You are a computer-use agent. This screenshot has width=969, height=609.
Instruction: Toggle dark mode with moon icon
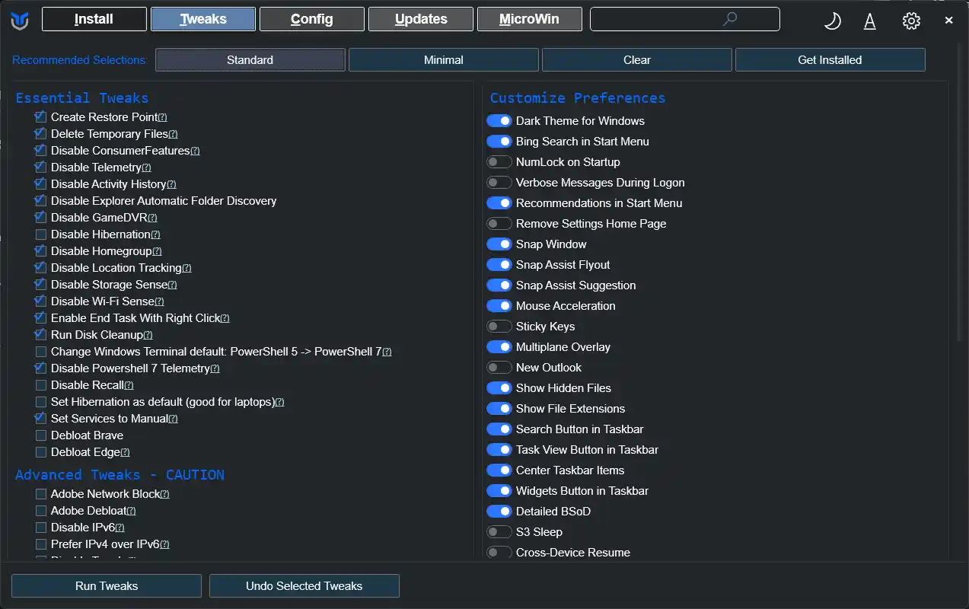(x=833, y=21)
